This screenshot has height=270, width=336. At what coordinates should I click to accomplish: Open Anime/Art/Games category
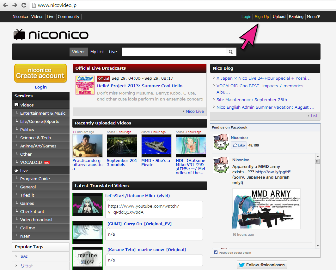pos(41,146)
